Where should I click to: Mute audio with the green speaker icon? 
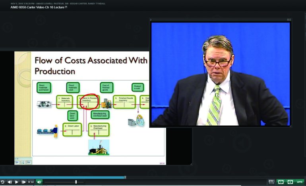pyautogui.click(x=39, y=182)
